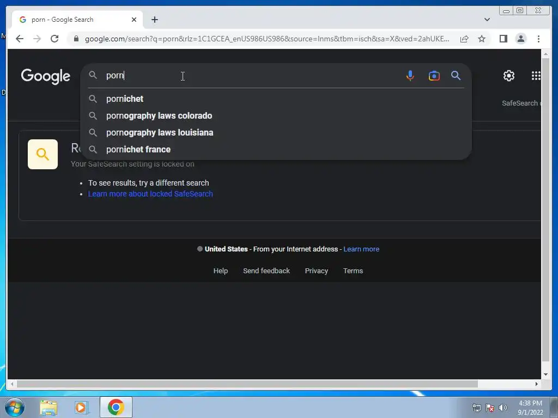Click inside the search text field
The width and height of the screenshot is (558, 418).
point(249,75)
